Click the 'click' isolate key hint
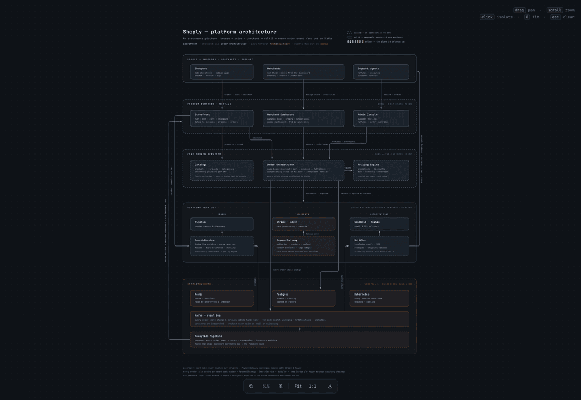 pos(487,17)
